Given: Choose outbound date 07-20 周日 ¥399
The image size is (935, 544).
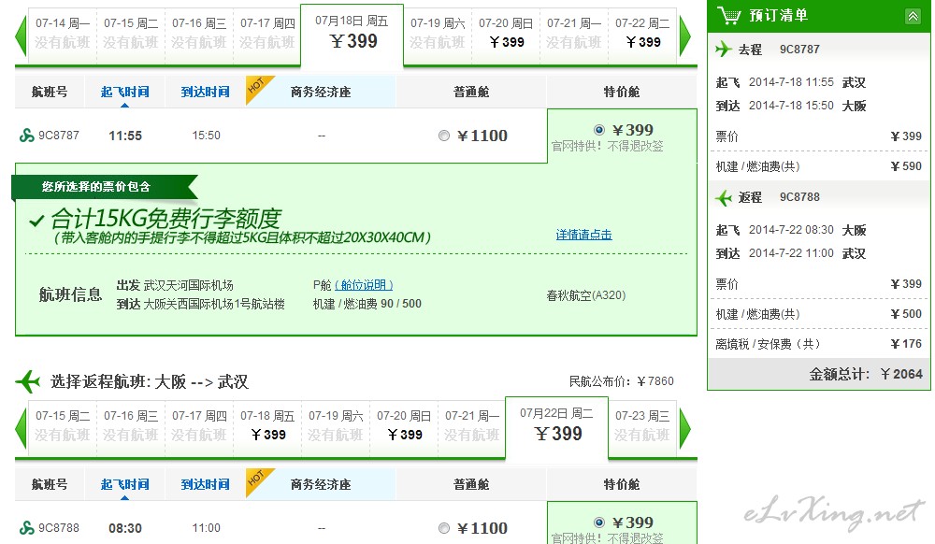Looking at the screenshot, I should pyautogui.click(x=506, y=33).
